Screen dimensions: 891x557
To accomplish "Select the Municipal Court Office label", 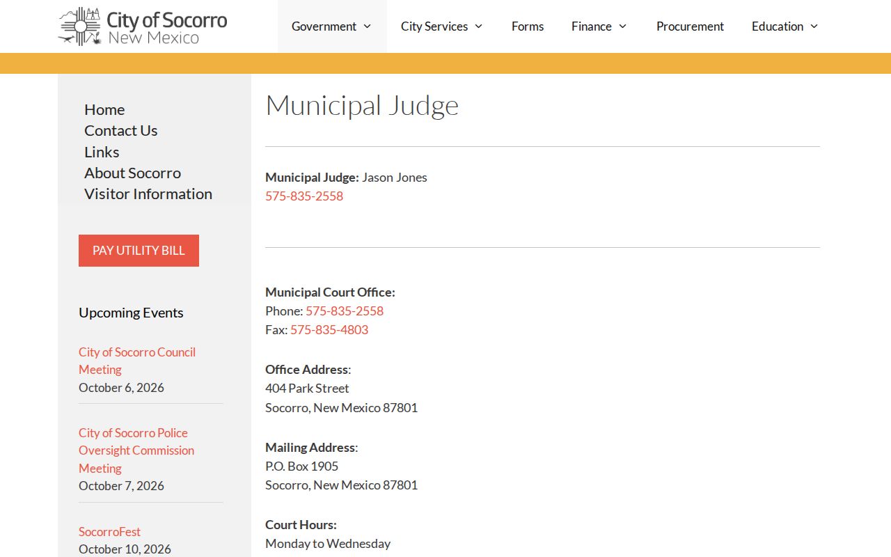I will (x=330, y=292).
